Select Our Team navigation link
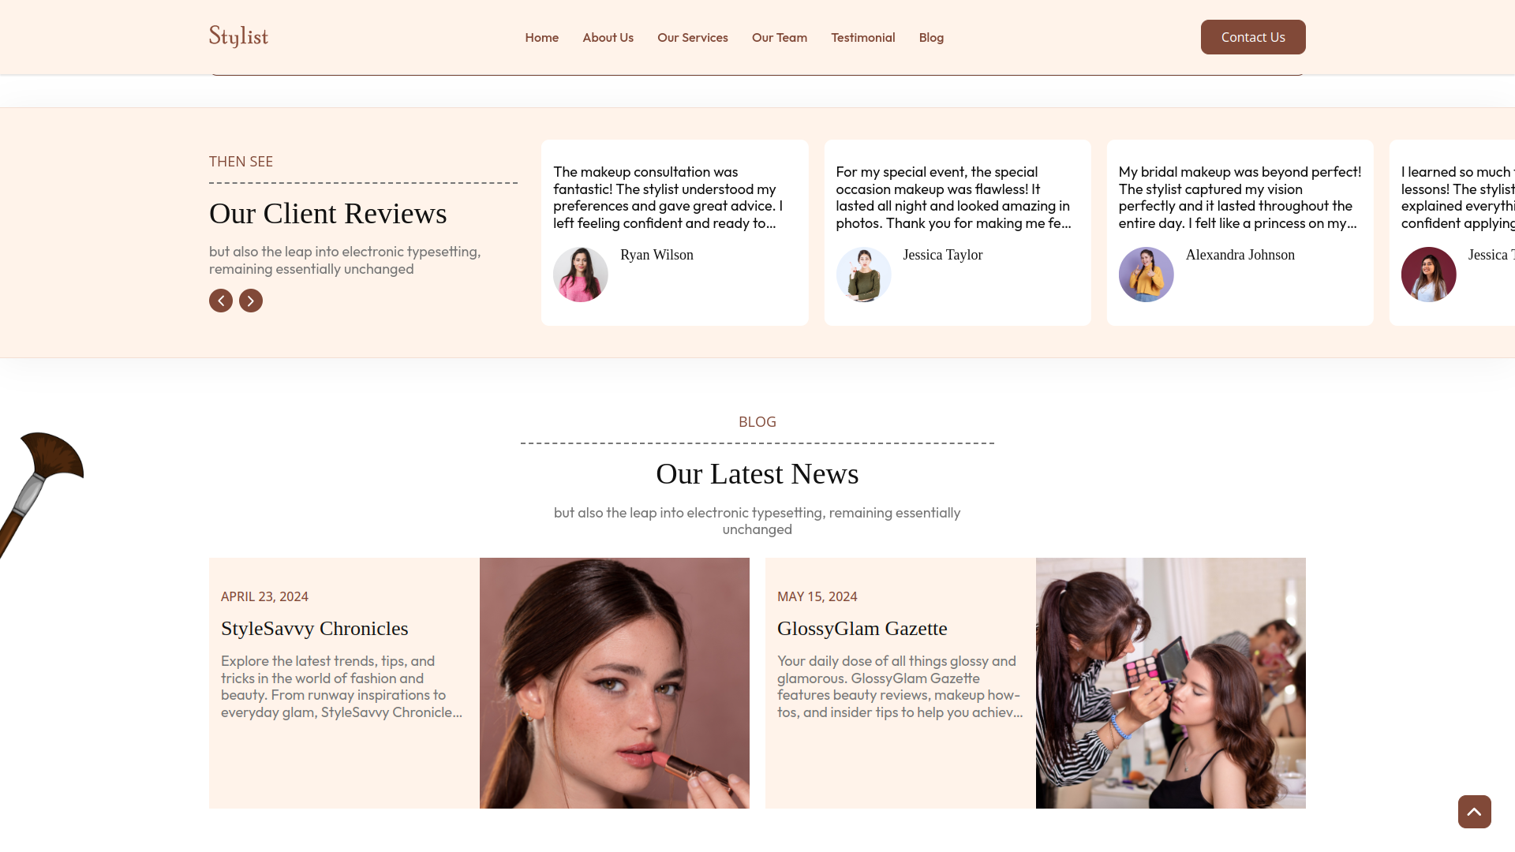1515x852 pixels. pyautogui.click(x=779, y=37)
